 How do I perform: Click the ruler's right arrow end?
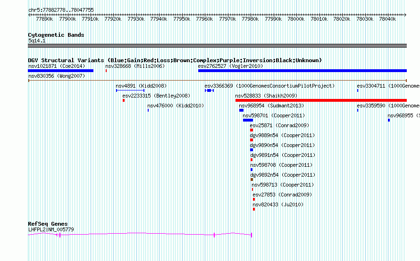click(405, 15)
